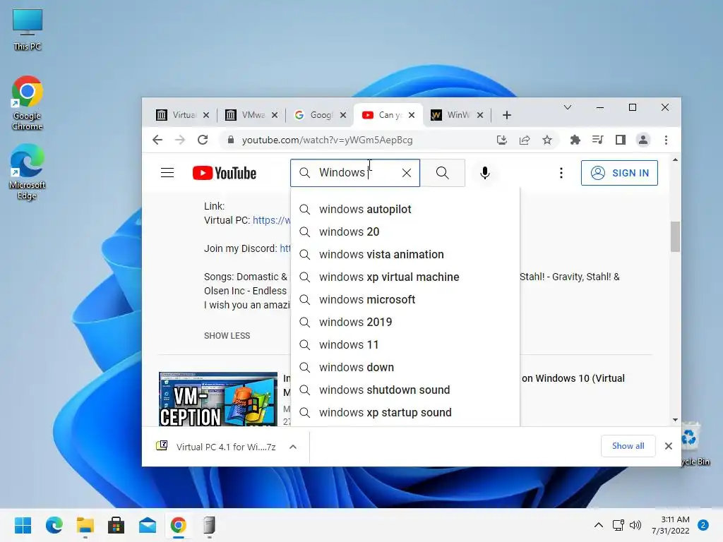Choose suggestion windows microsoft
Image resolution: width=723 pixels, height=542 pixels.
pos(405,299)
